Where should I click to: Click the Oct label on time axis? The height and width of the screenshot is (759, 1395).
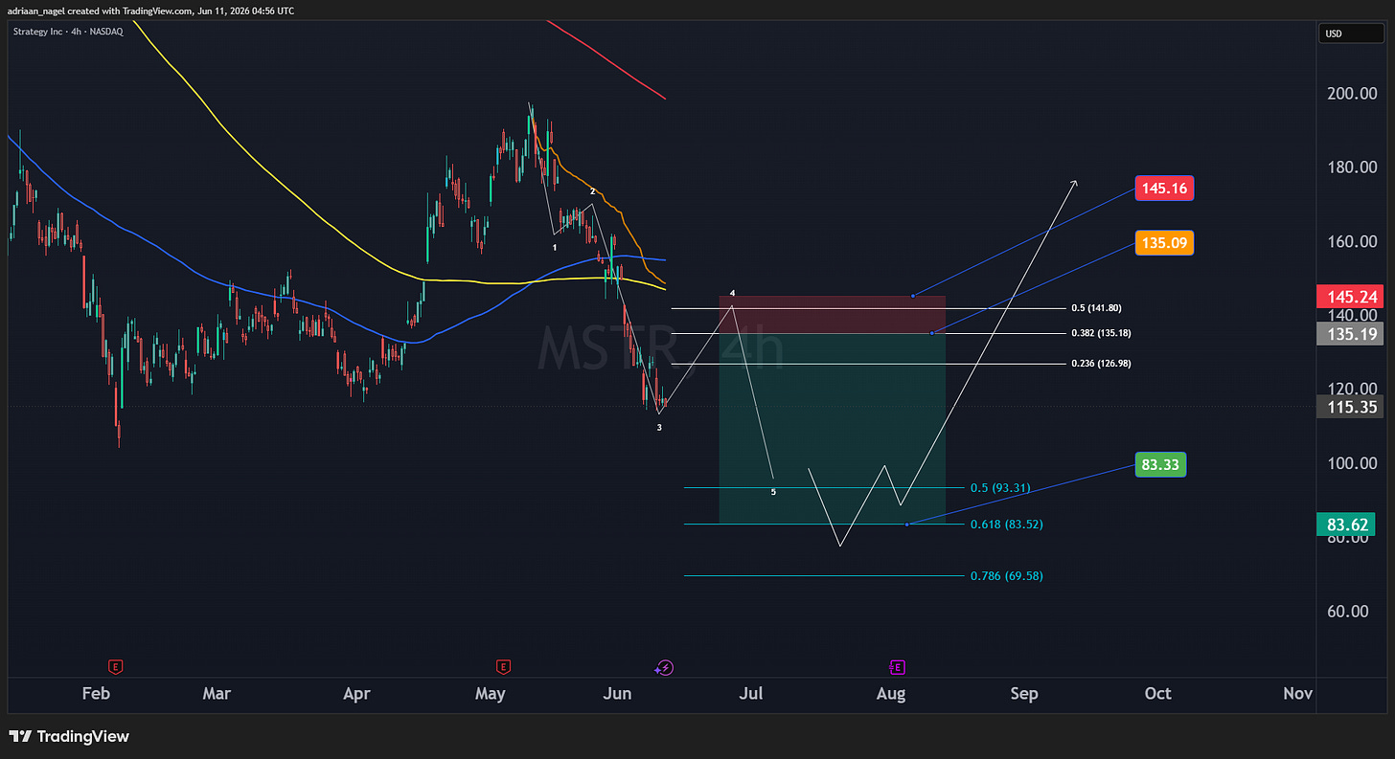1158,694
